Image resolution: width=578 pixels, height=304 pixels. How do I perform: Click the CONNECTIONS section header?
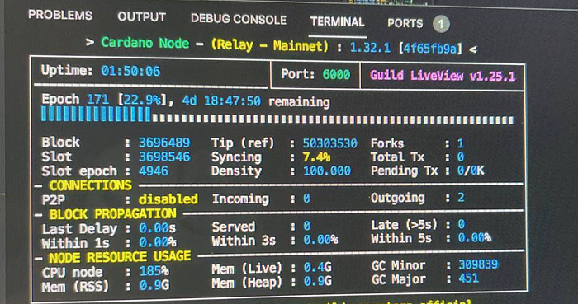[x=90, y=185]
